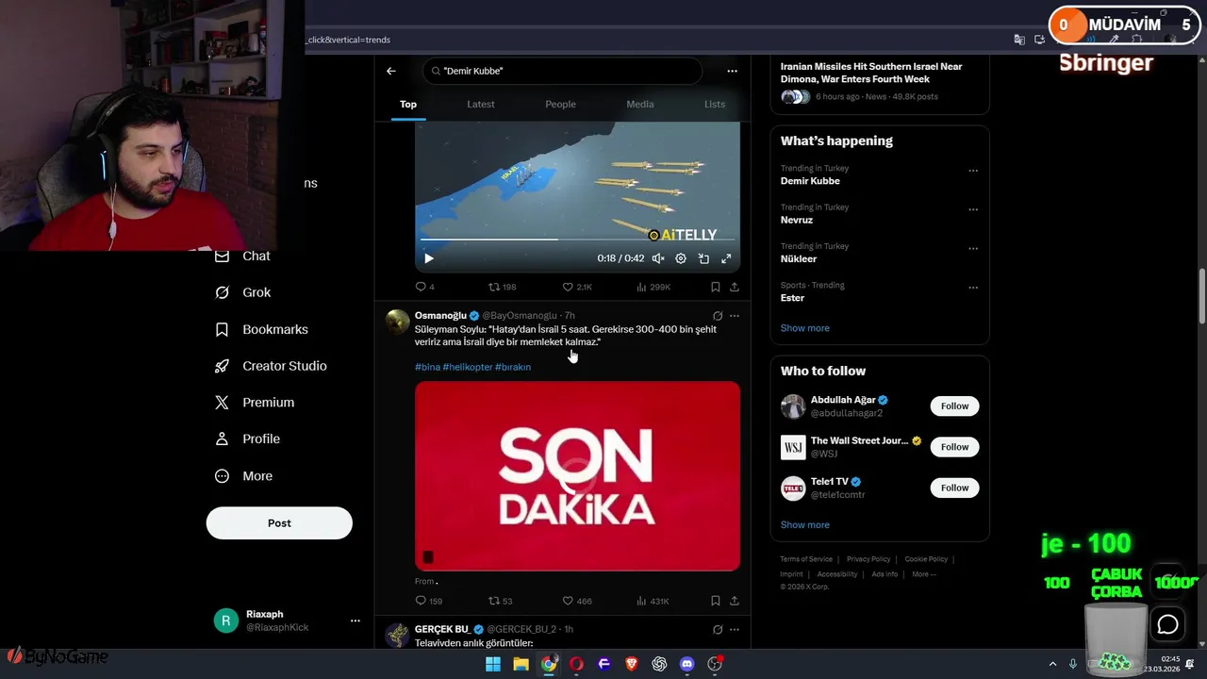Screen dimensions: 1207x679
Task: Show more under What's happening
Action: 805,328
